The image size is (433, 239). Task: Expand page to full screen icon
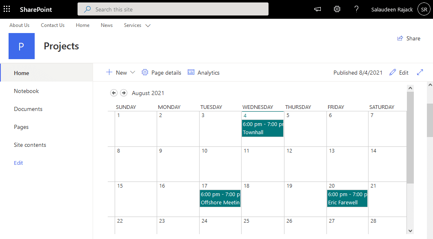pyautogui.click(x=420, y=73)
